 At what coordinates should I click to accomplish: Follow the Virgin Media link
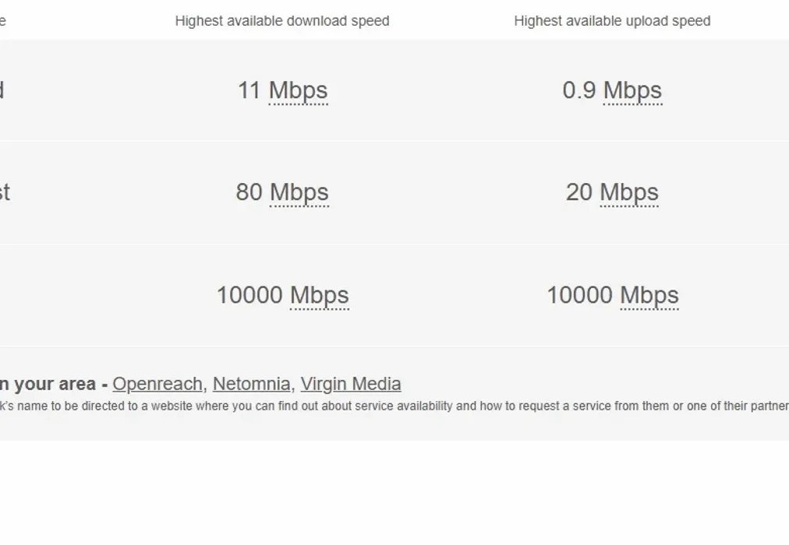click(x=351, y=384)
